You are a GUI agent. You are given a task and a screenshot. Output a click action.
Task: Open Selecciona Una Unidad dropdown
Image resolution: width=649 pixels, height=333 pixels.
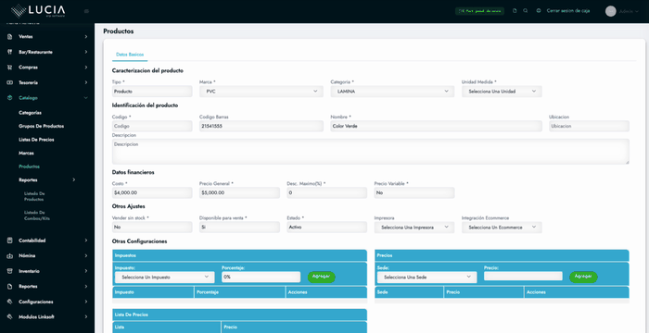[502, 92]
